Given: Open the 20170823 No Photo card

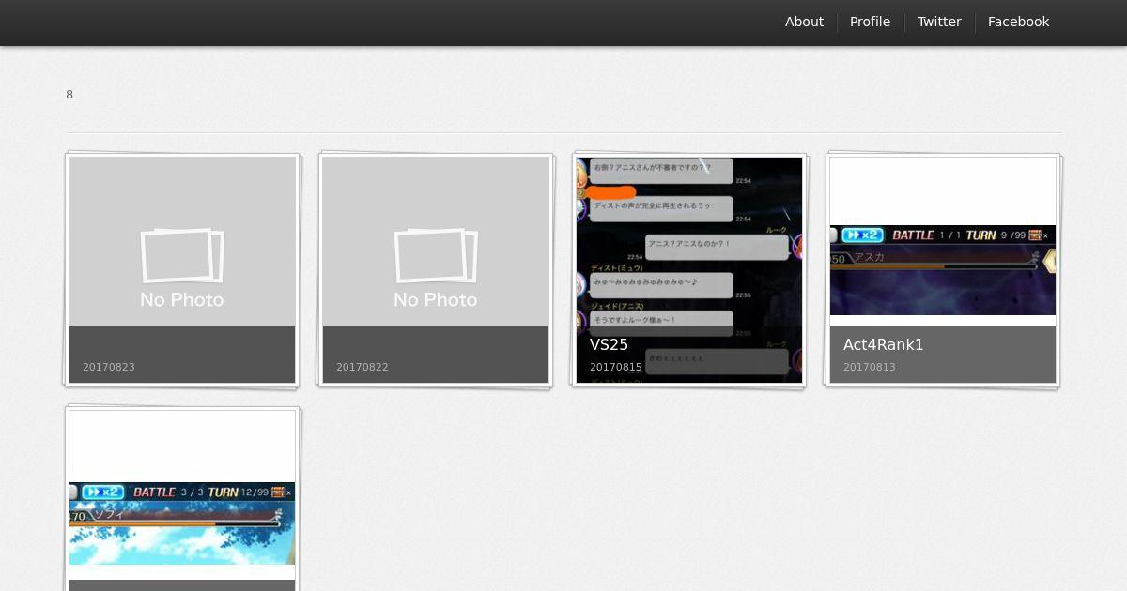Looking at the screenshot, I should click(x=182, y=270).
